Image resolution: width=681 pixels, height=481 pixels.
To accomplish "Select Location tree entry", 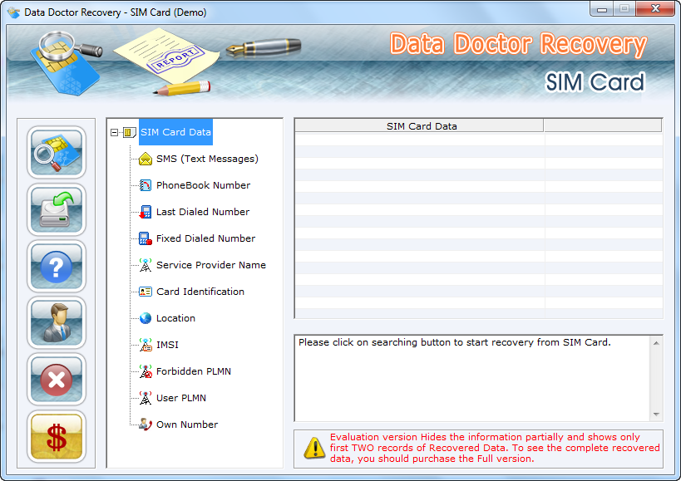I will point(175,318).
